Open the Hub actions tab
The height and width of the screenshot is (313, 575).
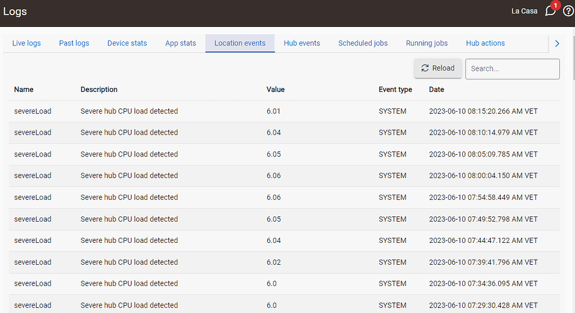[x=485, y=43]
